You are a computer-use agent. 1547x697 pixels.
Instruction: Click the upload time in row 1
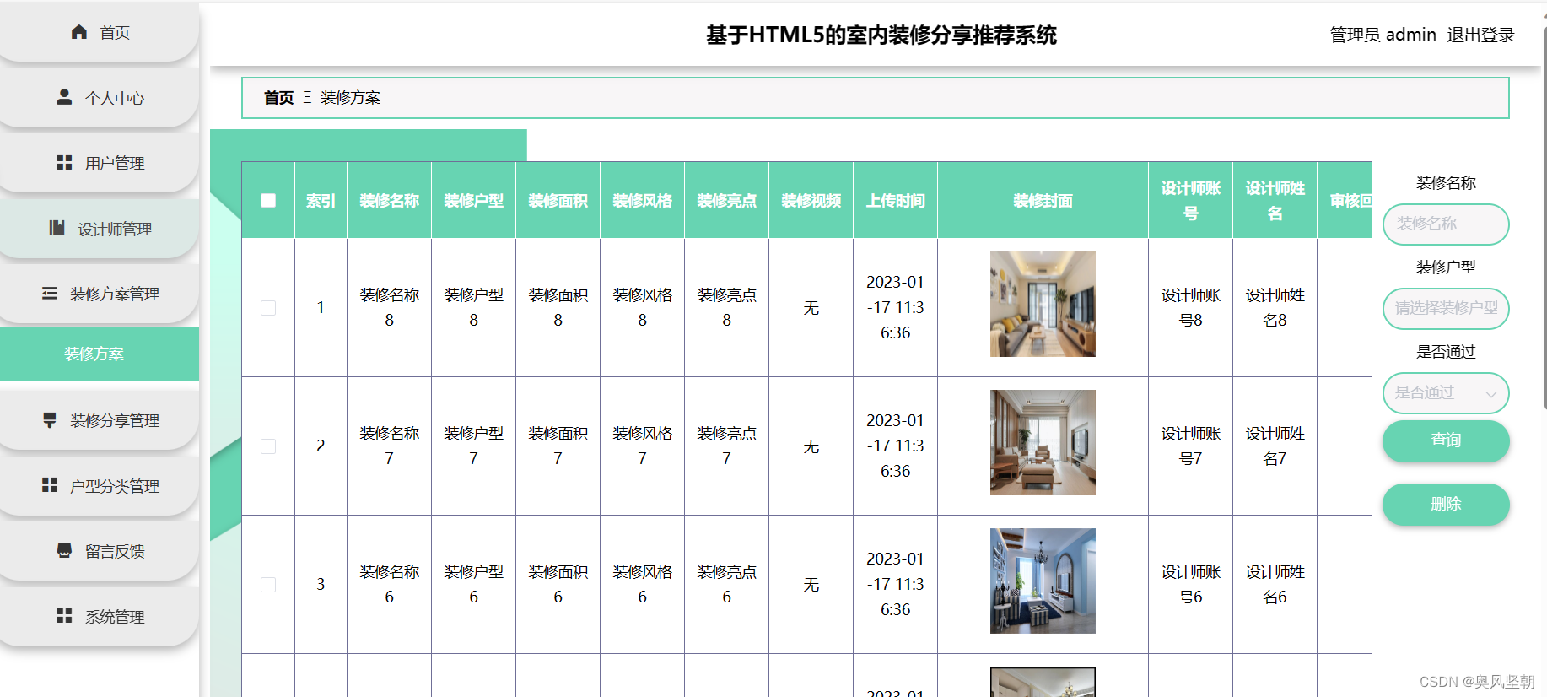(x=895, y=307)
